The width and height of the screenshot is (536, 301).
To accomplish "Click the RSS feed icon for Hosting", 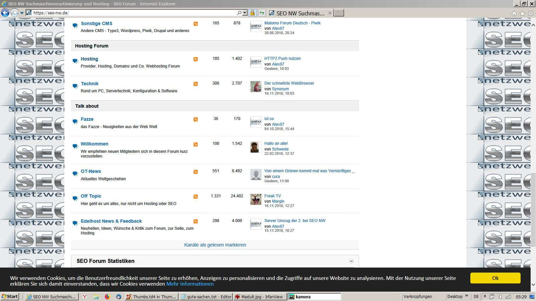I will pyautogui.click(x=196, y=59).
